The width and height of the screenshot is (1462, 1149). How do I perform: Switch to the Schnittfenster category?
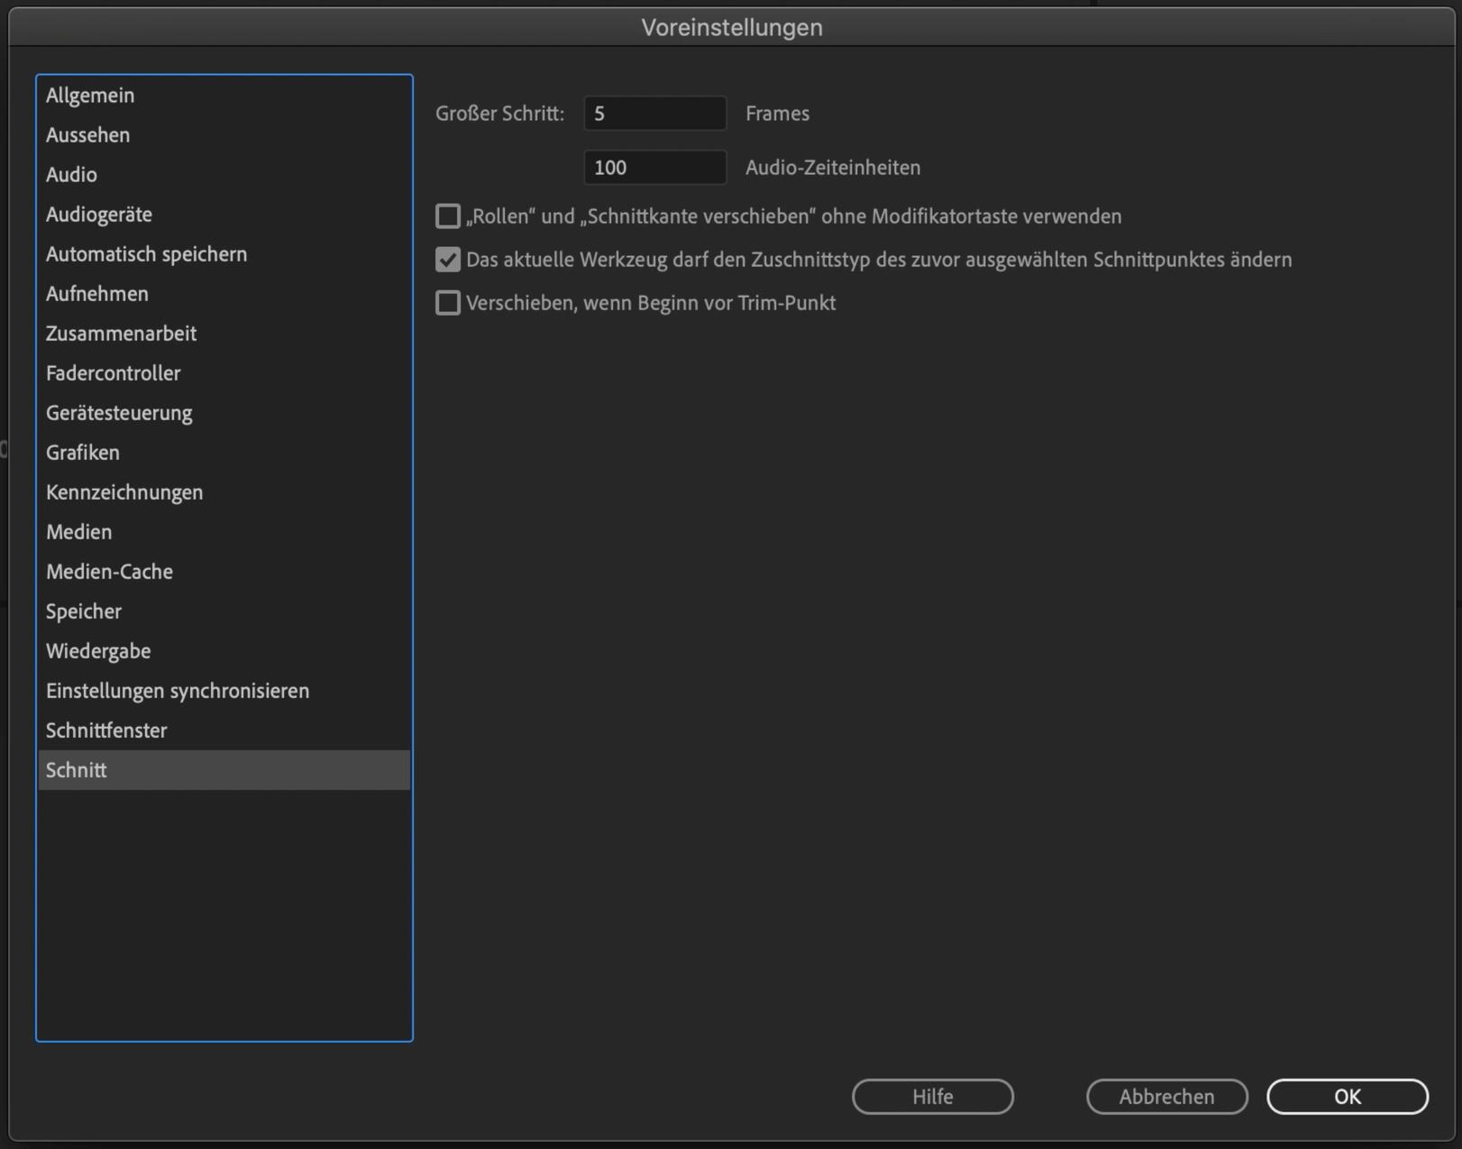point(106,731)
